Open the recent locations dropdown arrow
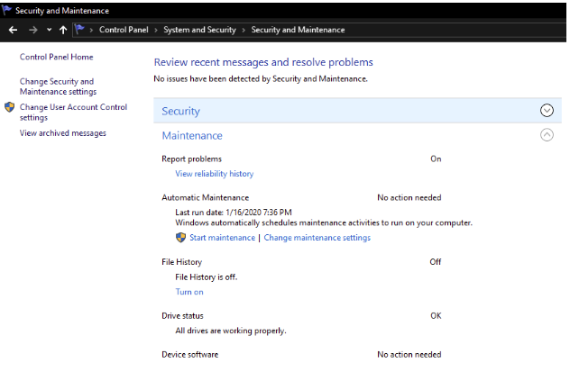The height and width of the screenshot is (390, 570). pos(49,30)
